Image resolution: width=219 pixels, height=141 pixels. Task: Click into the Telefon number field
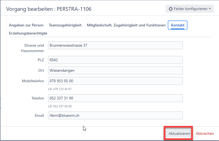coord(115,98)
